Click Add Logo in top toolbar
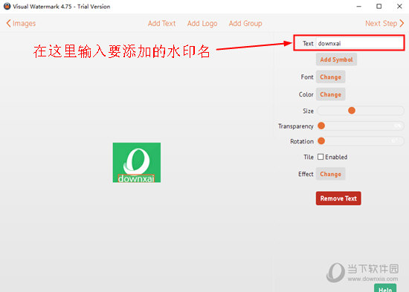Viewport: 409px width, 292px height. pos(202,24)
